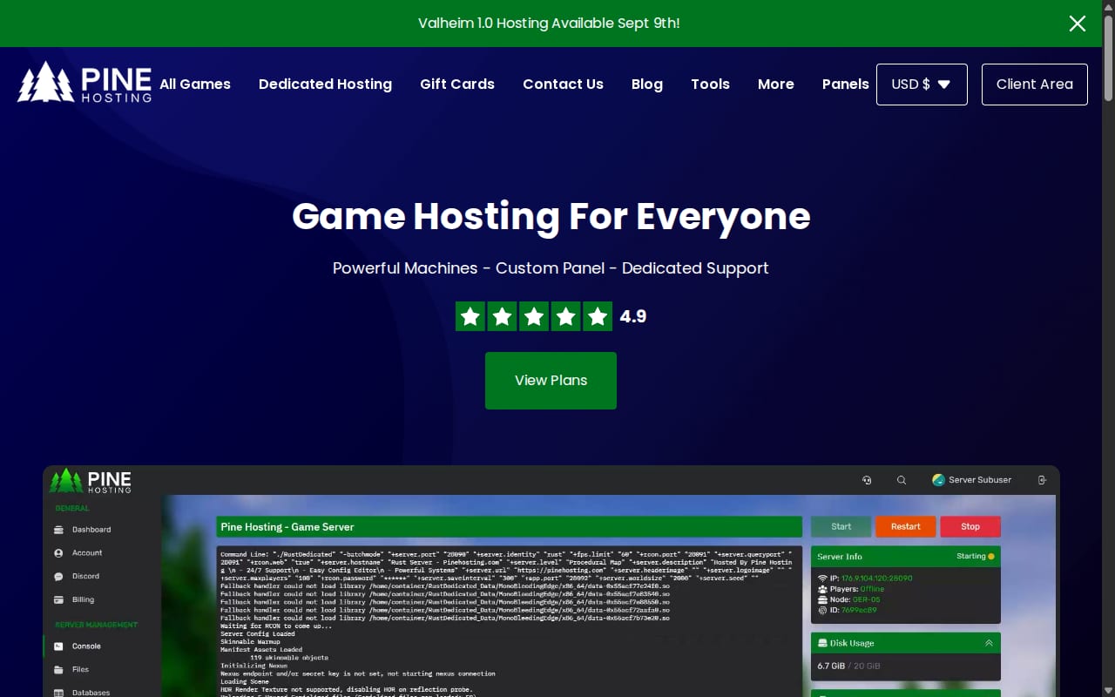1115x697 pixels.
Task: Click the Powerful Machines tagline text
Action: point(551,268)
